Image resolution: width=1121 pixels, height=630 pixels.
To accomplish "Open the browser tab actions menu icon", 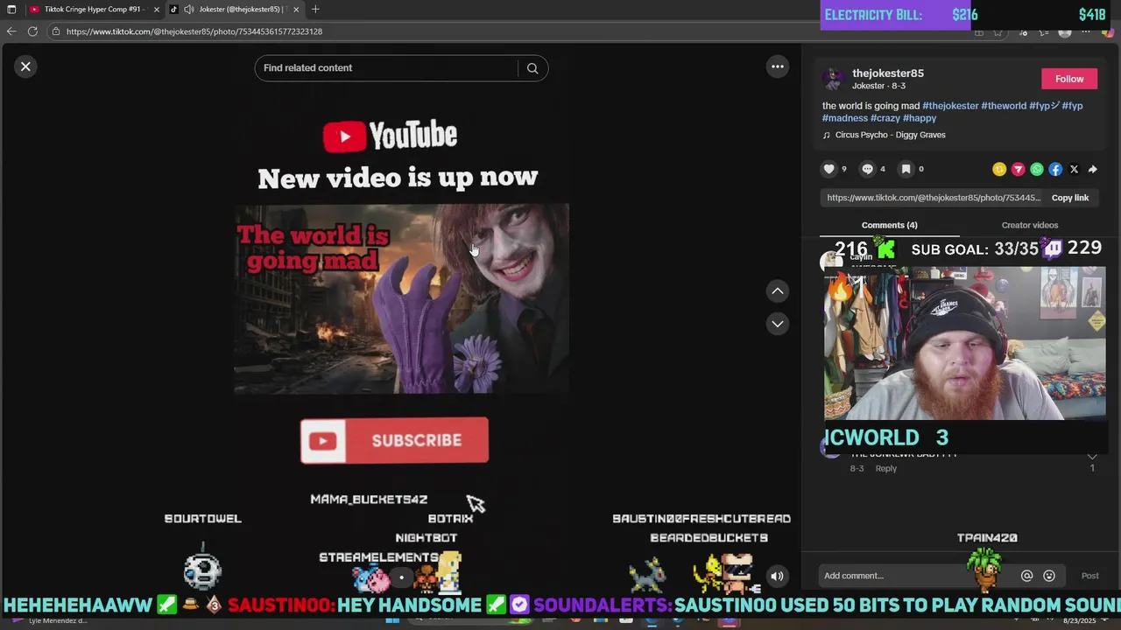I will [x=11, y=10].
